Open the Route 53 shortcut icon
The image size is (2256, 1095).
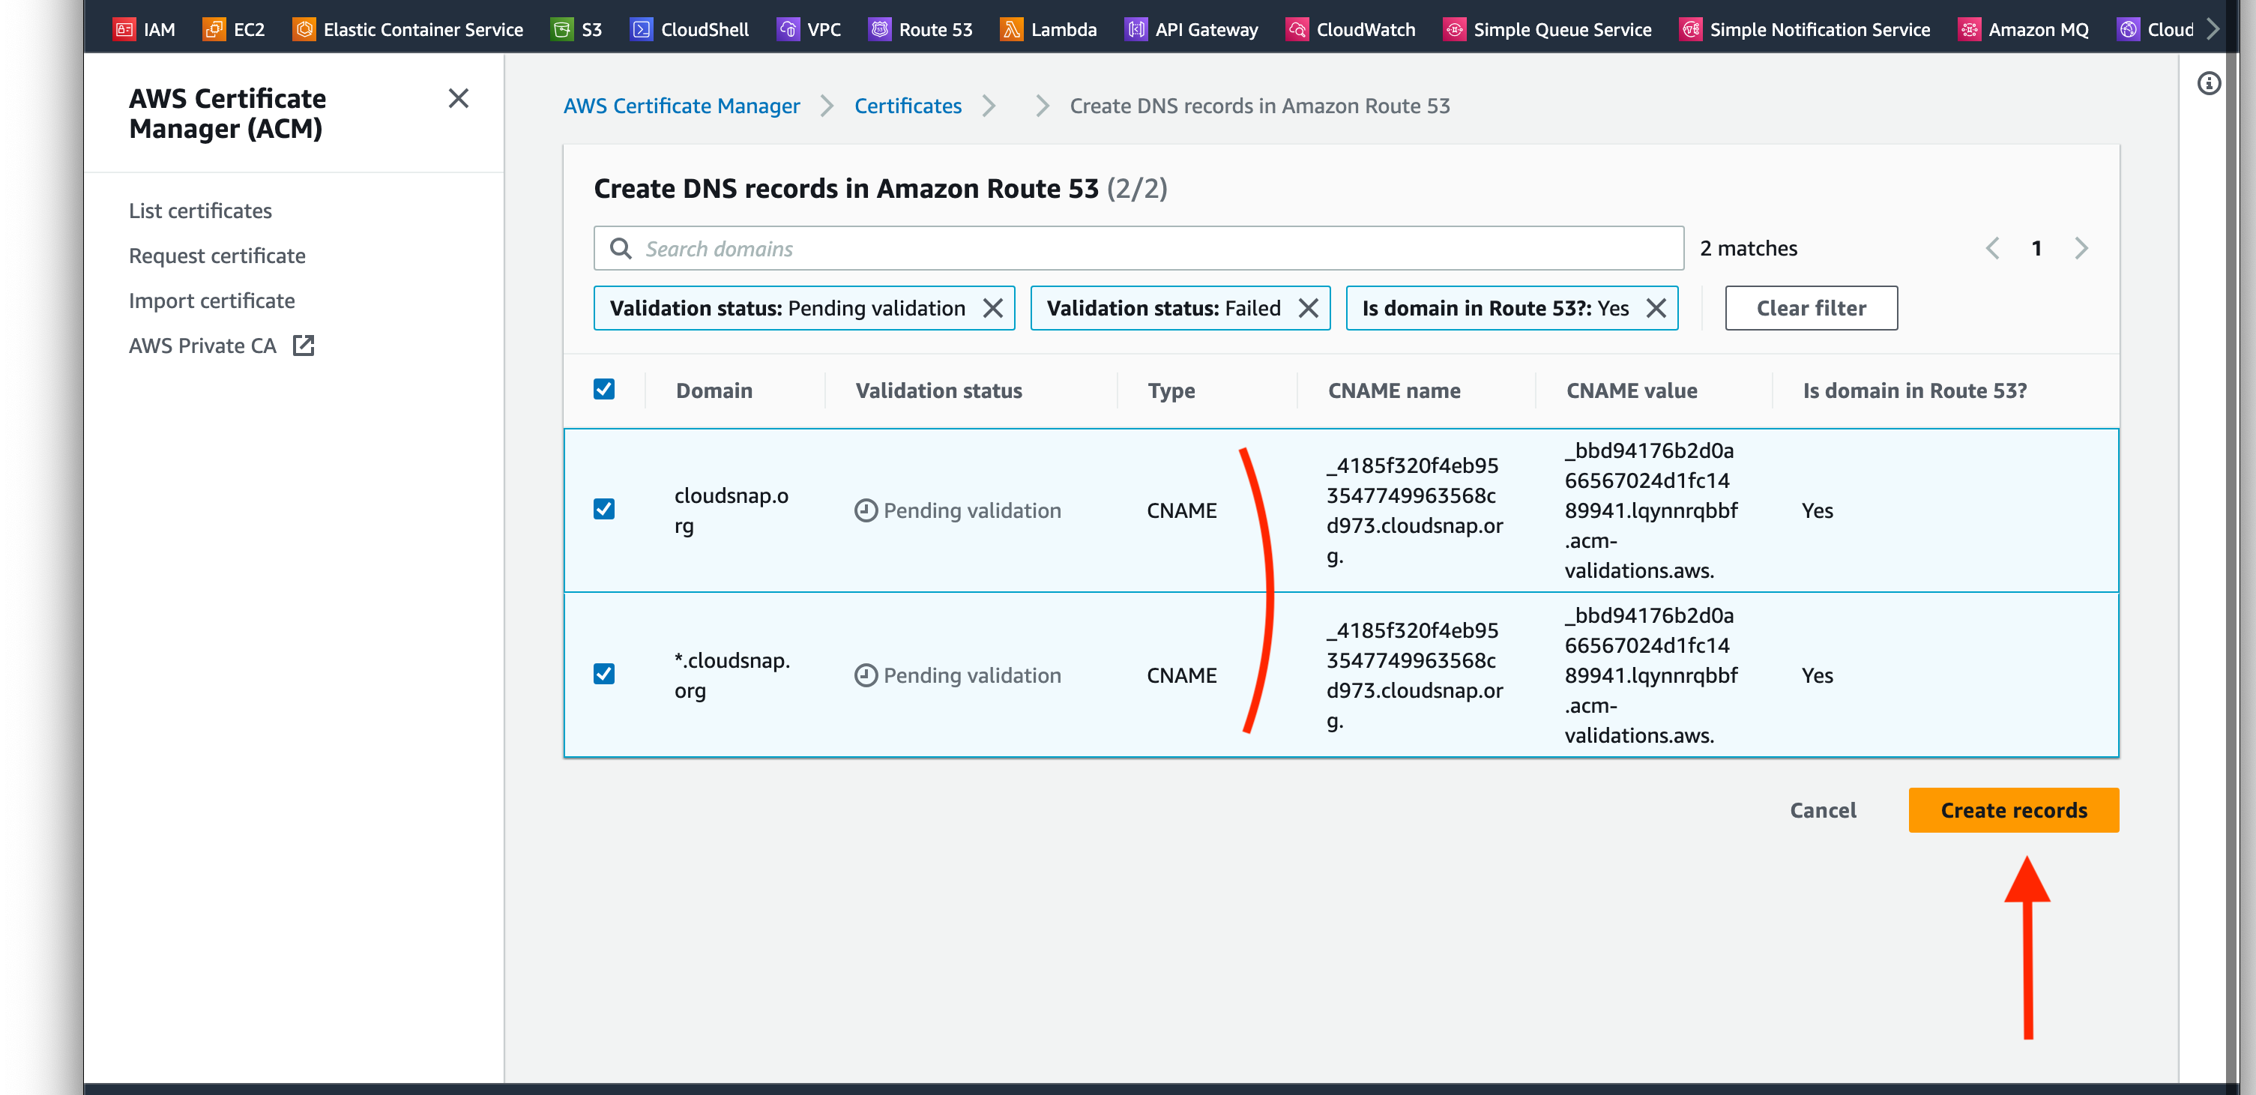[879, 29]
